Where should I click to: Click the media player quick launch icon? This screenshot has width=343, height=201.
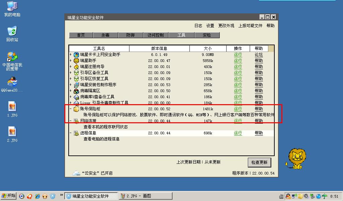click(x=21, y=196)
